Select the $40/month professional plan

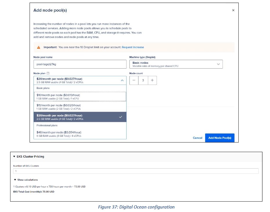(x=80, y=134)
